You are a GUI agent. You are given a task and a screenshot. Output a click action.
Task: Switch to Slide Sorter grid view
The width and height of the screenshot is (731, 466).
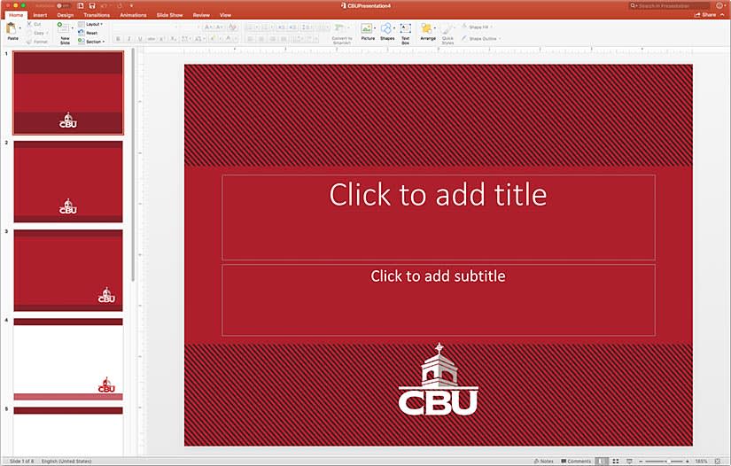pos(616,461)
